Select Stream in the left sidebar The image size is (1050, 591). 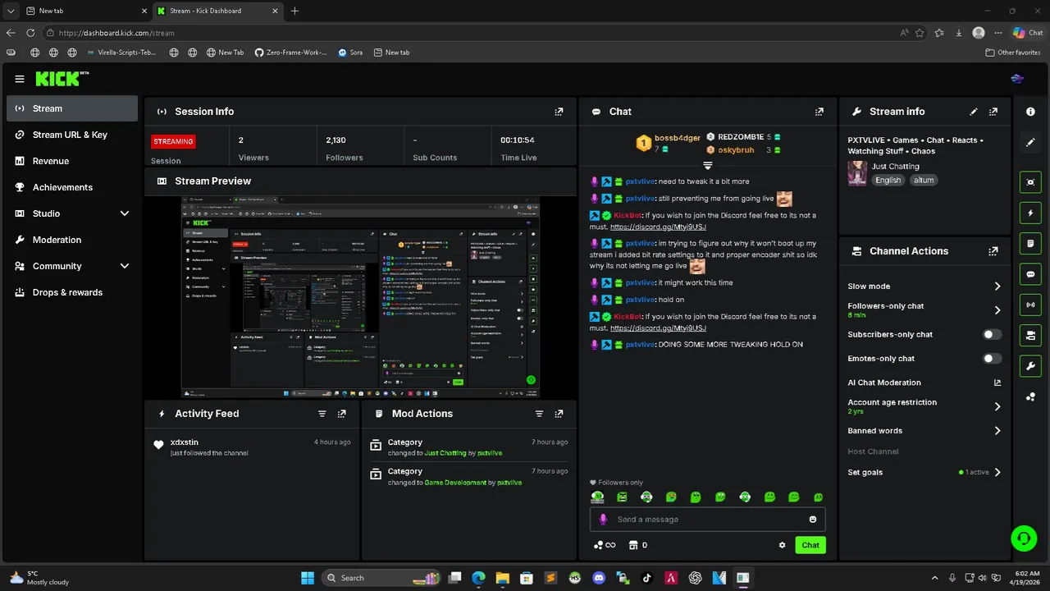point(72,108)
